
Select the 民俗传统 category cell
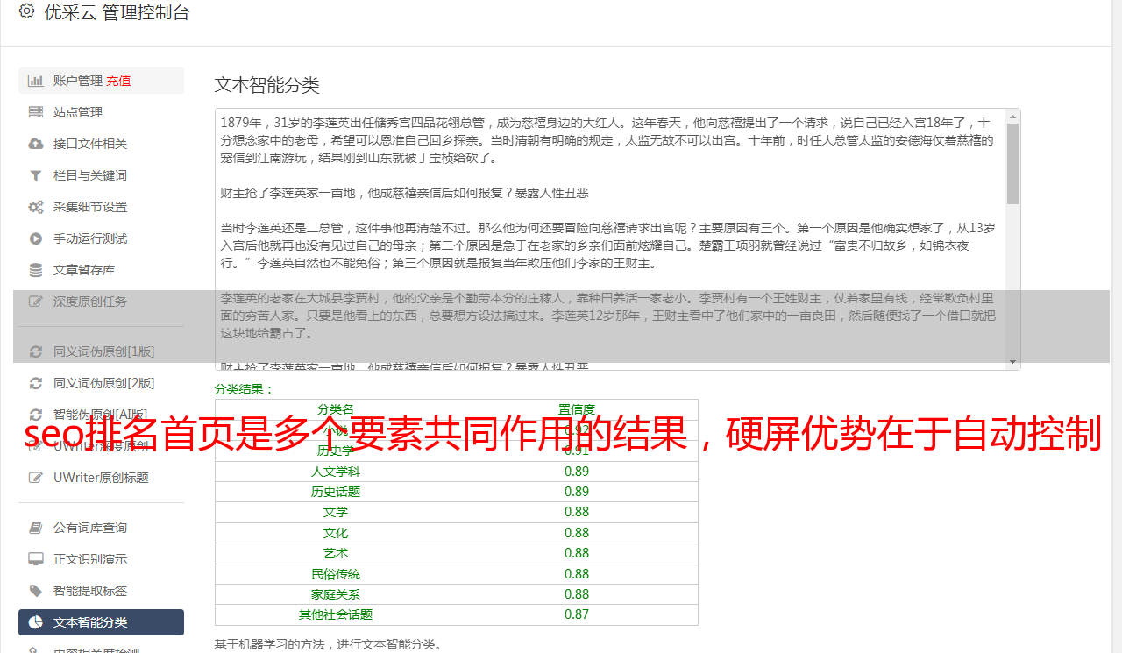pos(336,574)
